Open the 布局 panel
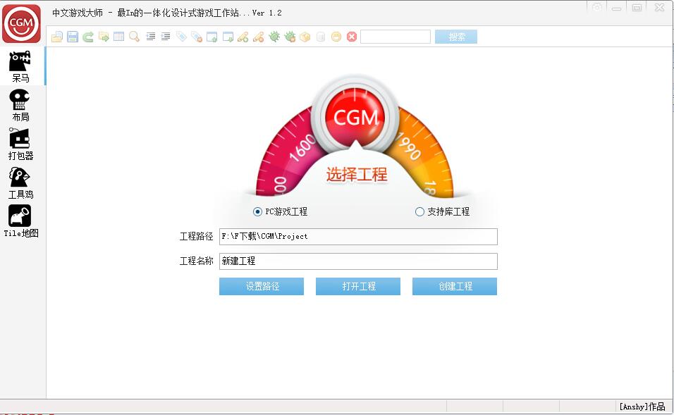The image size is (674, 415). point(20,104)
